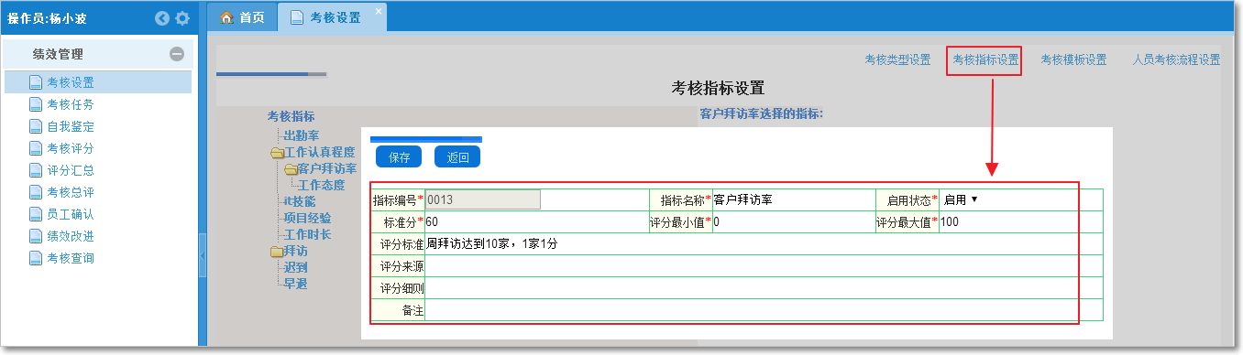Go to 人员考核流程设置 link
This screenshot has width=1243, height=355.
1176,60
